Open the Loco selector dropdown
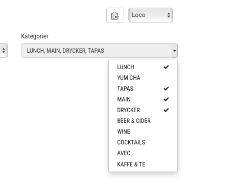Image resolution: width=233 pixels, height=190 pixels. point(151,15)
